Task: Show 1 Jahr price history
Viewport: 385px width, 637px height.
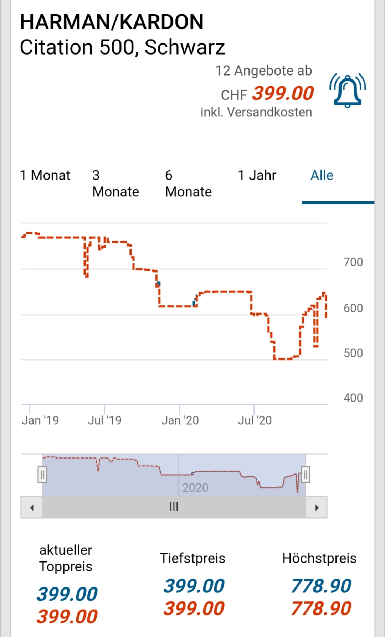Action: (257, 176)
